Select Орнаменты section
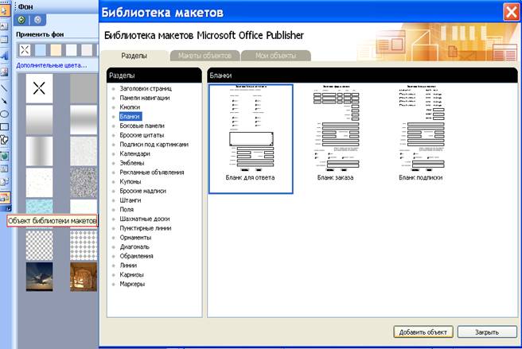This screenshot has width=522, height=349. (x=135, y=238)
